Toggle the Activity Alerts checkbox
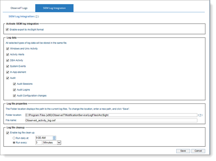The width and height of the screenshot is (216, 161). click(x=7, y=54)
